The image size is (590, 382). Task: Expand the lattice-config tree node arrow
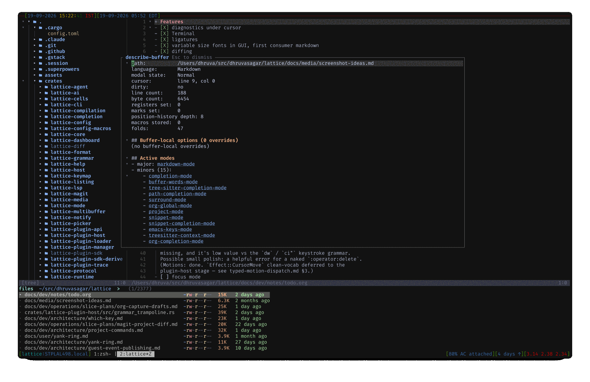(40, 122)
